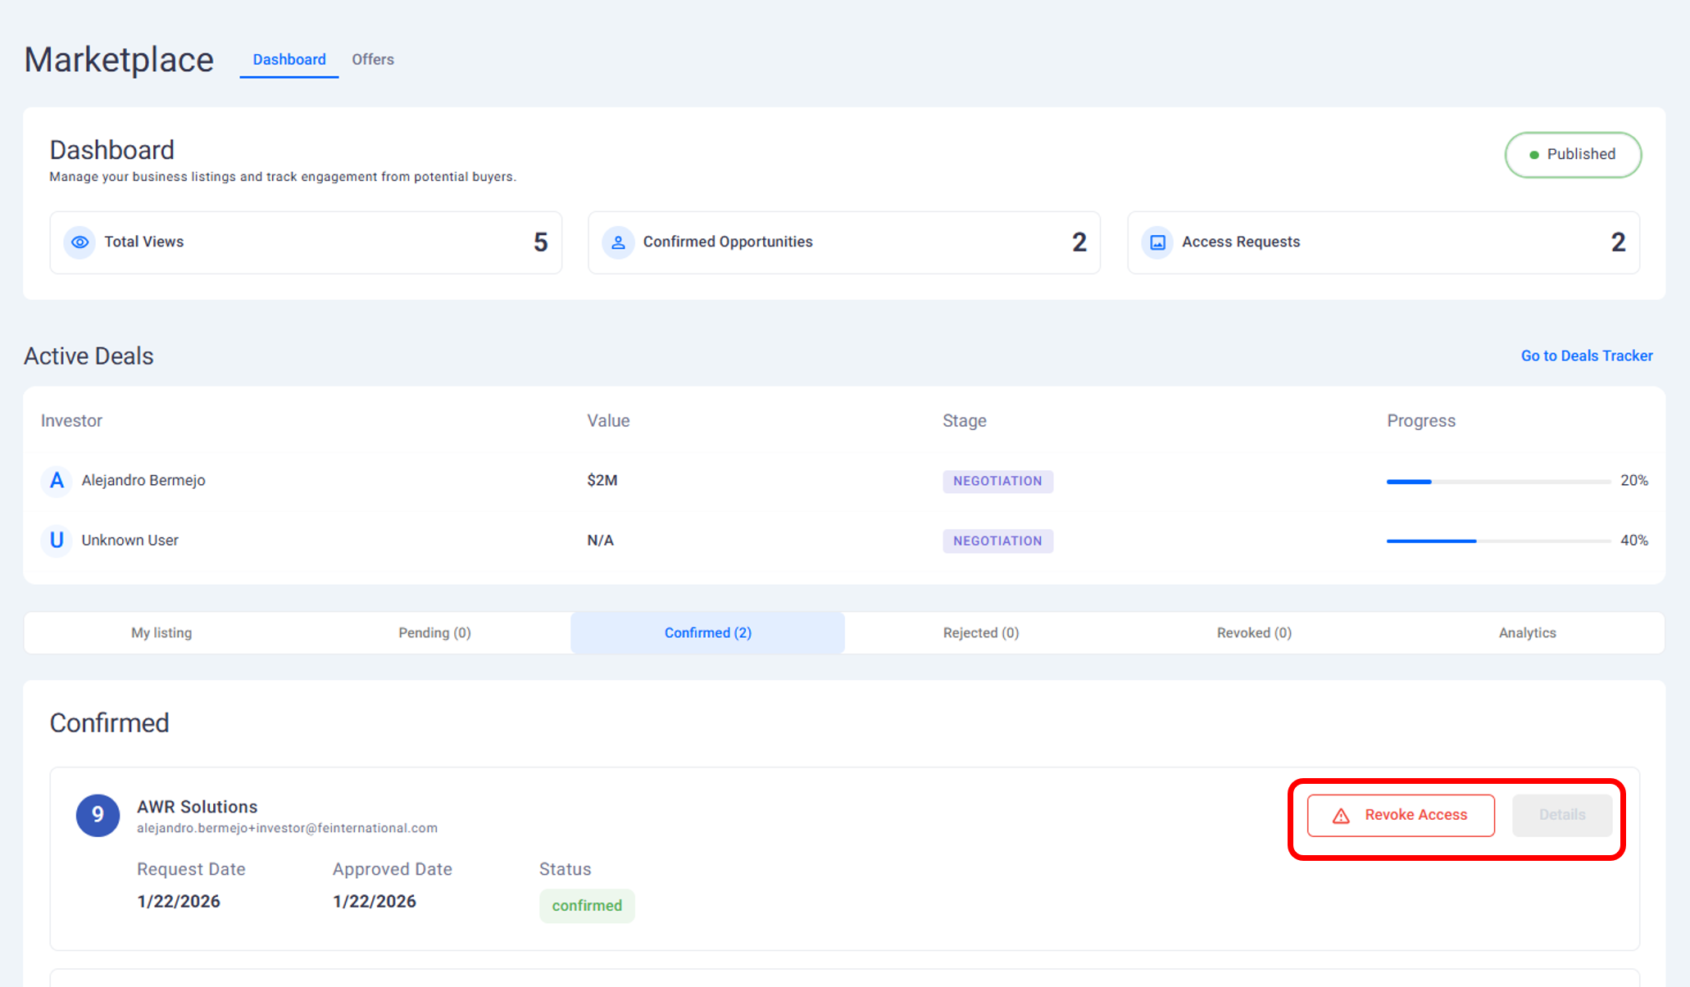Click the Access Requests image icon

1157,242
